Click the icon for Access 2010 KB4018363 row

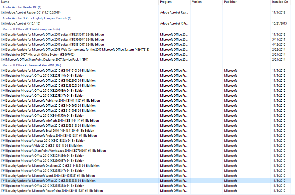click(4, 141)
